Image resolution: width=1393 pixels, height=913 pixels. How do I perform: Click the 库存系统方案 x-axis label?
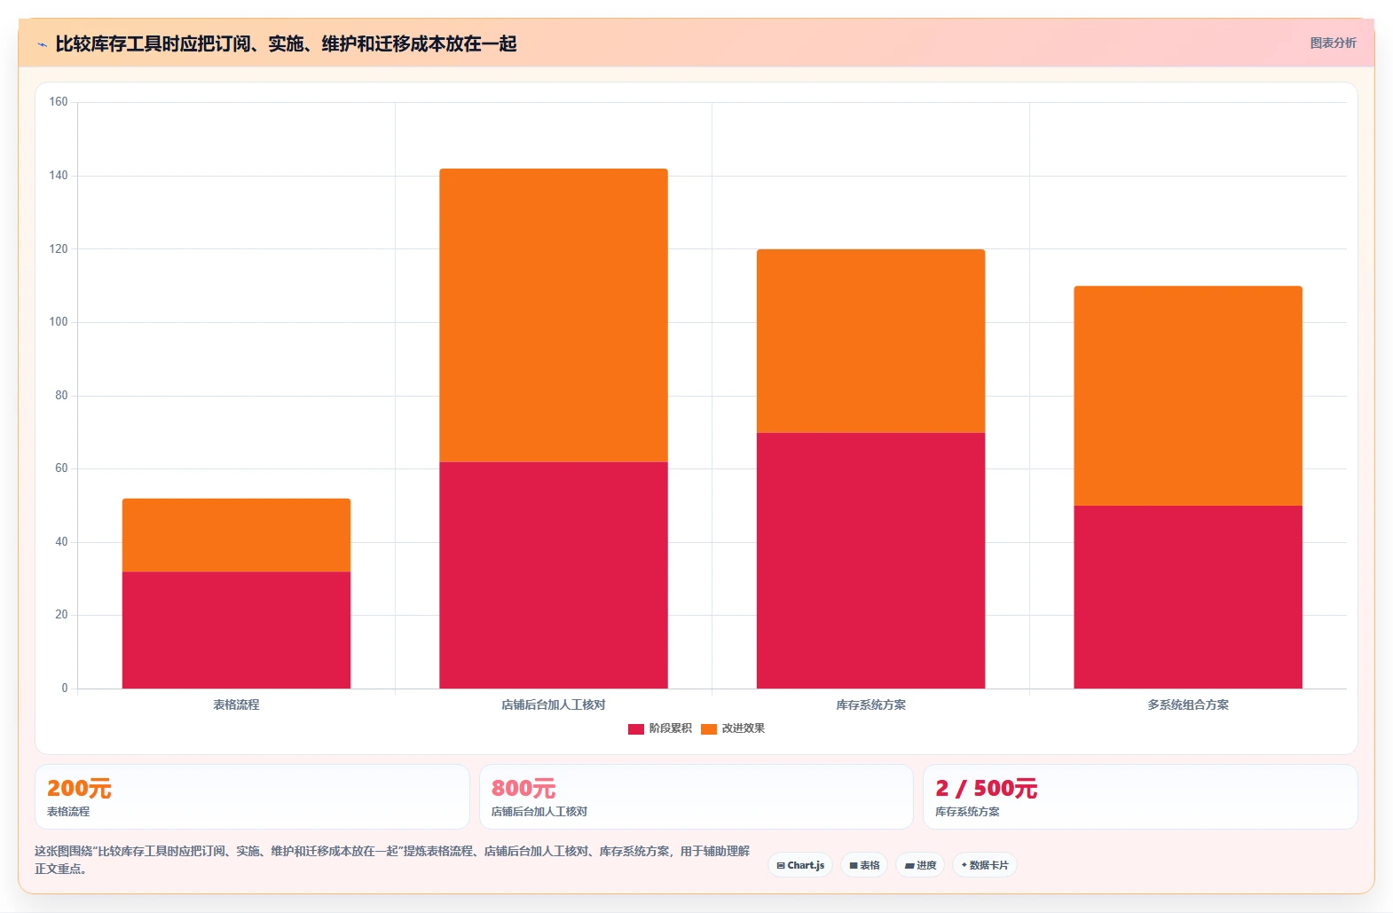coord(870,704)
